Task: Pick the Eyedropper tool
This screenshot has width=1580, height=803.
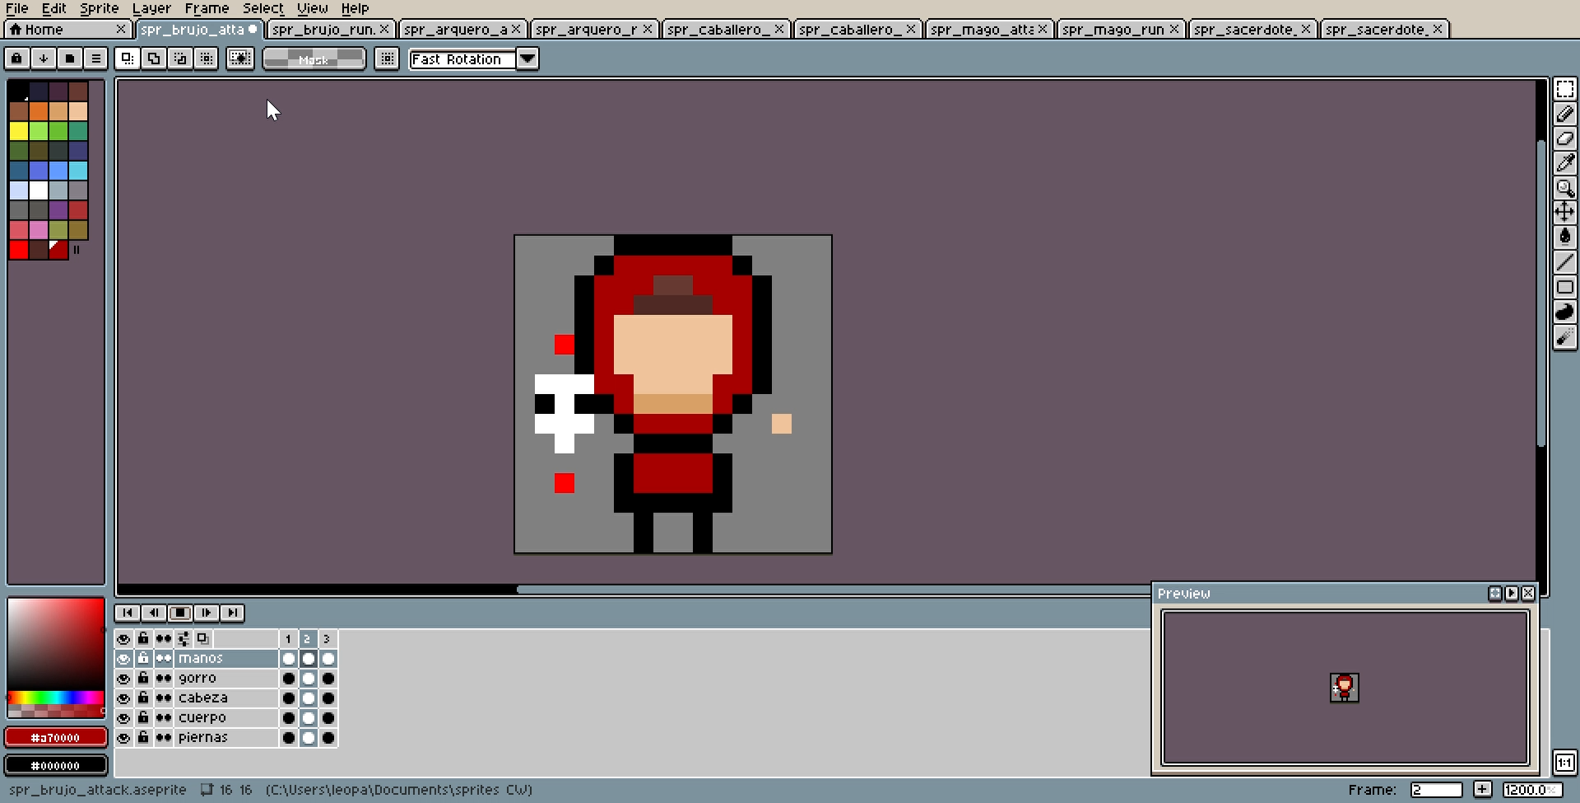Action: [1564, 163]
